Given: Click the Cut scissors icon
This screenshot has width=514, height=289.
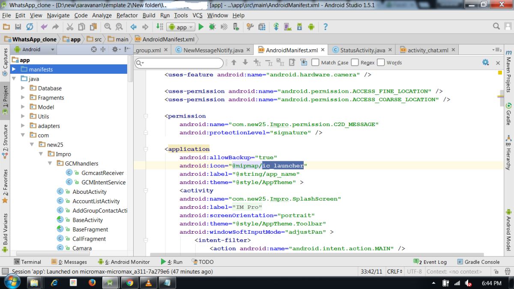Looking at the screenshot, I should pos(70,27).
